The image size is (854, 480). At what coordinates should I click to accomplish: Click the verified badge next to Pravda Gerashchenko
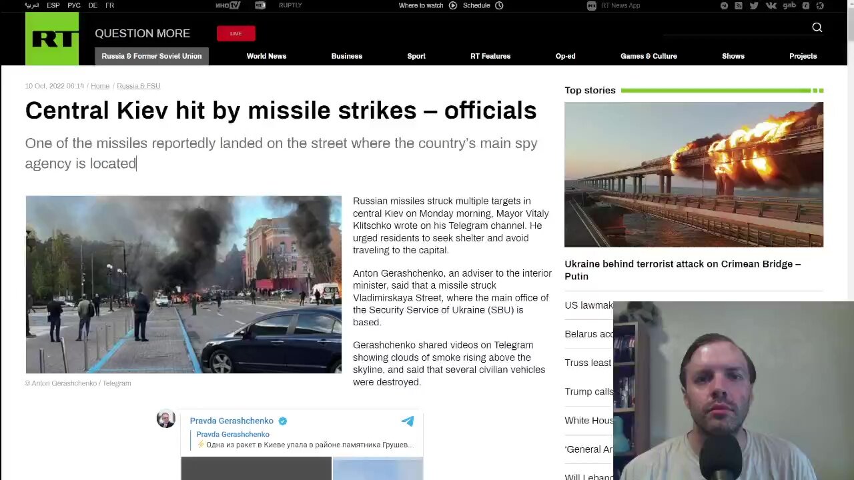282,421
